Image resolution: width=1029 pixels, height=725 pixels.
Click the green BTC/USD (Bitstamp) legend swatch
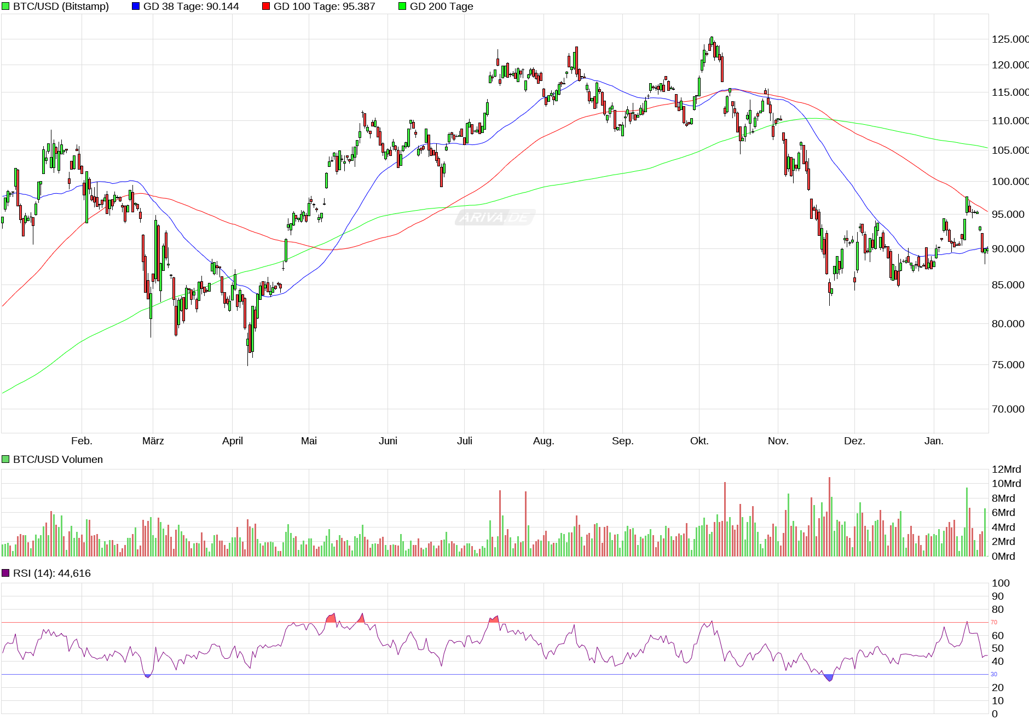coord(5,7)
